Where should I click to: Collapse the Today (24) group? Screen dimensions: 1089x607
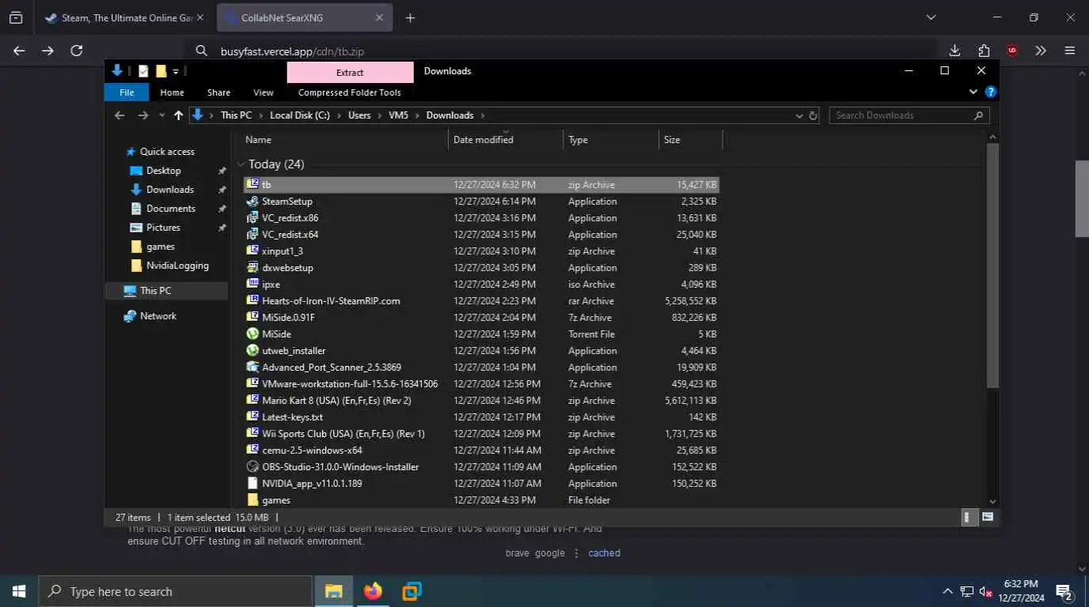pos(241,164)
